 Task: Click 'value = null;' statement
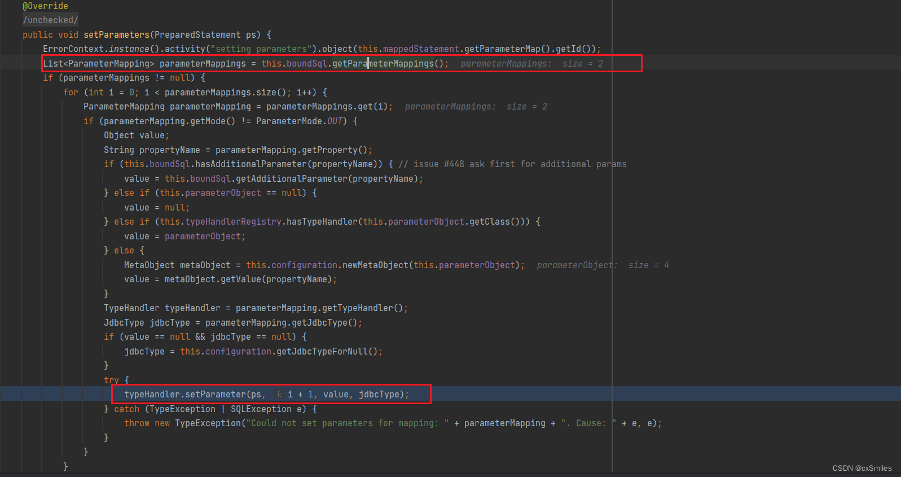pyautogui.click(x=157, y=207)
